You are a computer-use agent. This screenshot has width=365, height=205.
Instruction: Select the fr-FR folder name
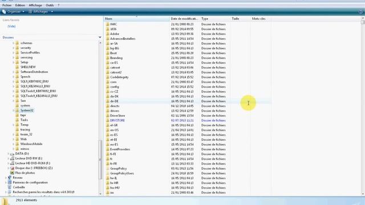(113, 163)
